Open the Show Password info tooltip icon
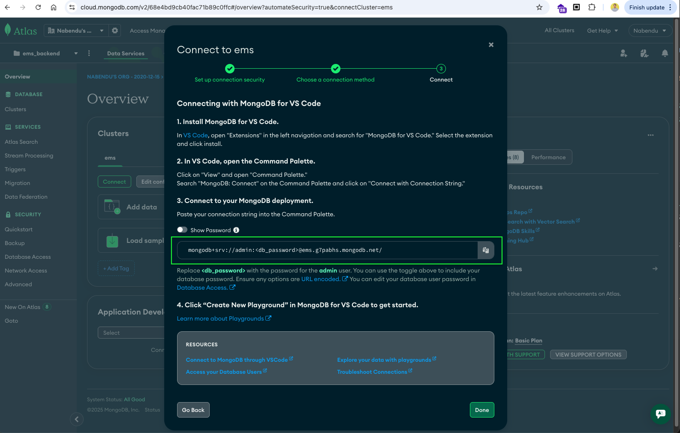680x433 pixels. [236, 230]
